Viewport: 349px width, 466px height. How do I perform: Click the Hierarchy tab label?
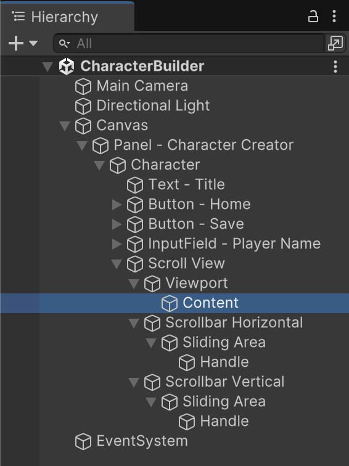point(65,17)
